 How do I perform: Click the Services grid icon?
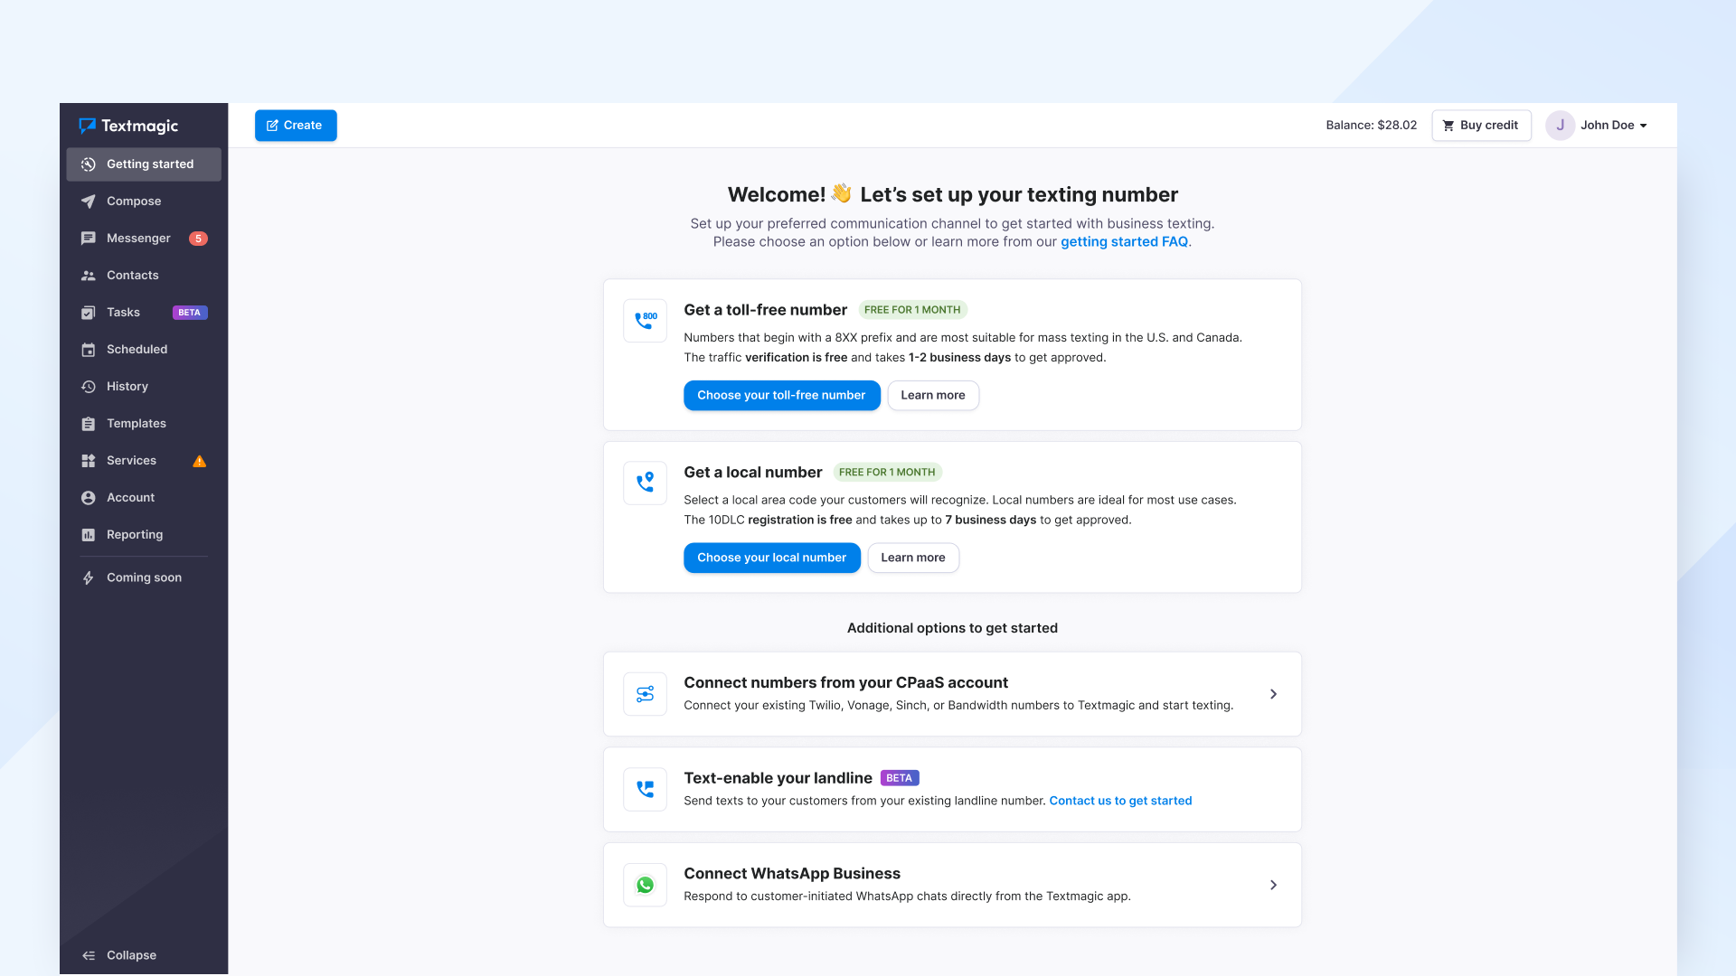click(88, 461)
